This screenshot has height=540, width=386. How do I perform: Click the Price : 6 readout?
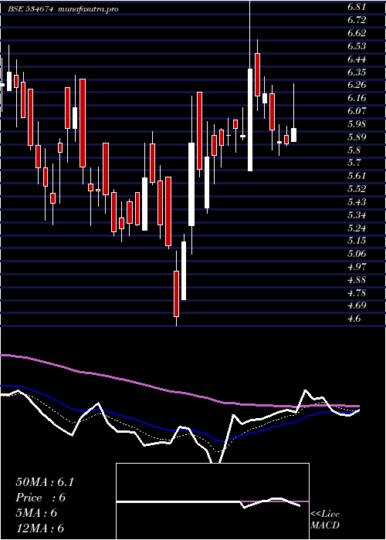coord(41,498)
